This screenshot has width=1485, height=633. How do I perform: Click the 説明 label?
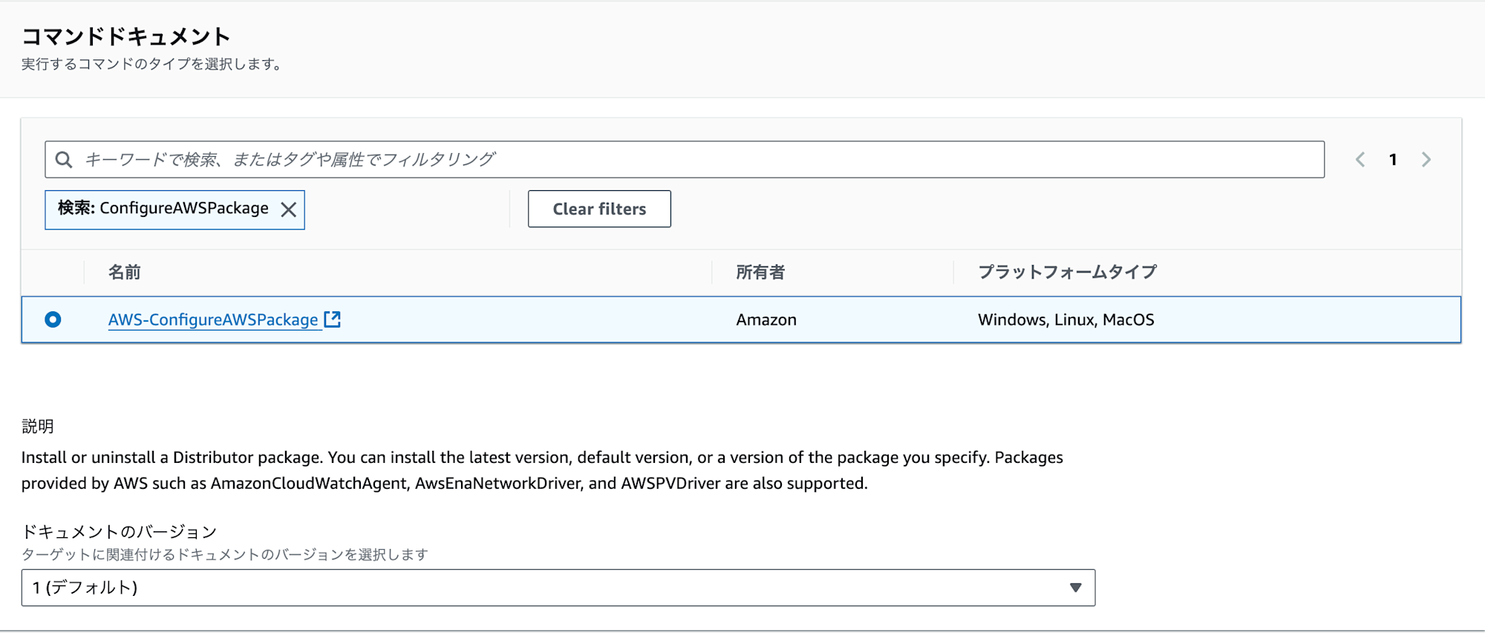point(37,426)
